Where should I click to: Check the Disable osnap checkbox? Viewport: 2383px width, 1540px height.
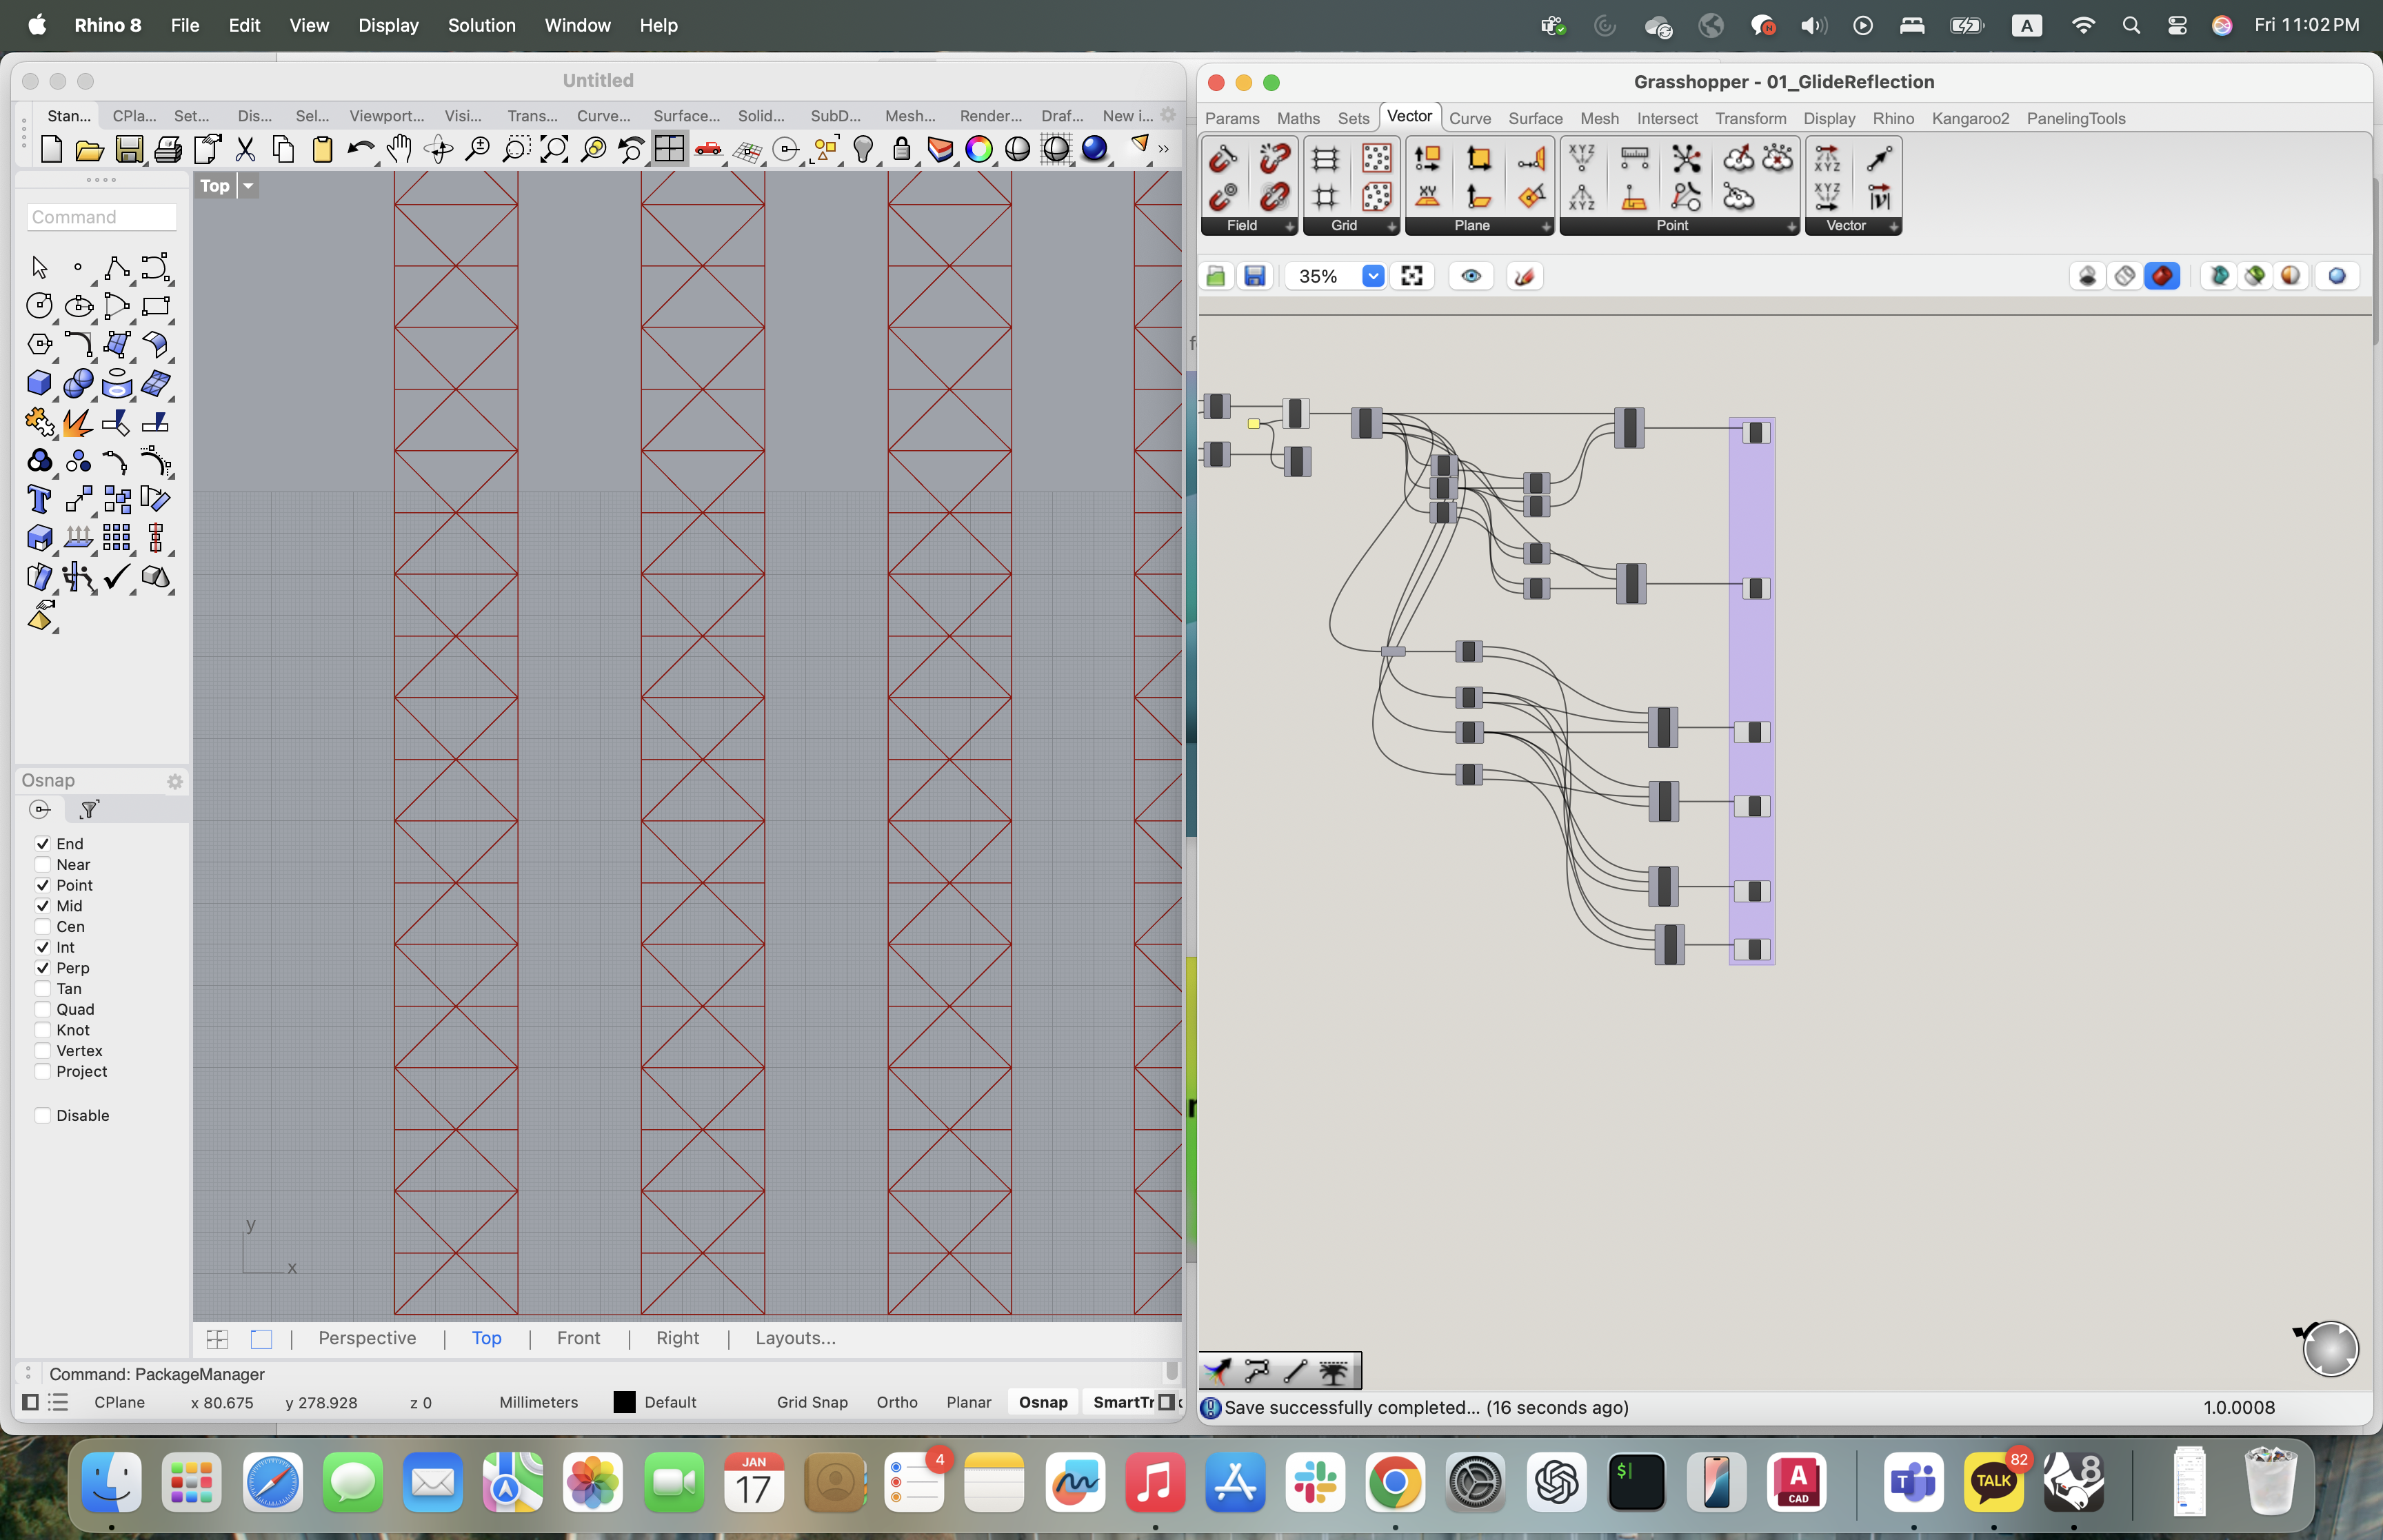(43, 1116)
